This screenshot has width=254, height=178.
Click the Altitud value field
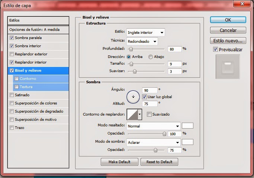(149, 104)
